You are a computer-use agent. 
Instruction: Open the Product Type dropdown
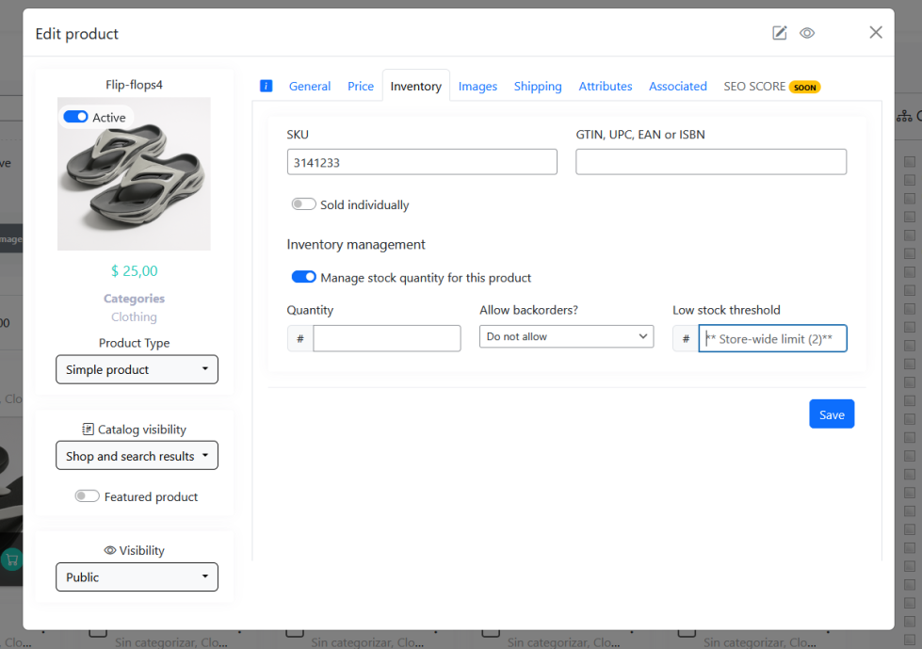137,369
